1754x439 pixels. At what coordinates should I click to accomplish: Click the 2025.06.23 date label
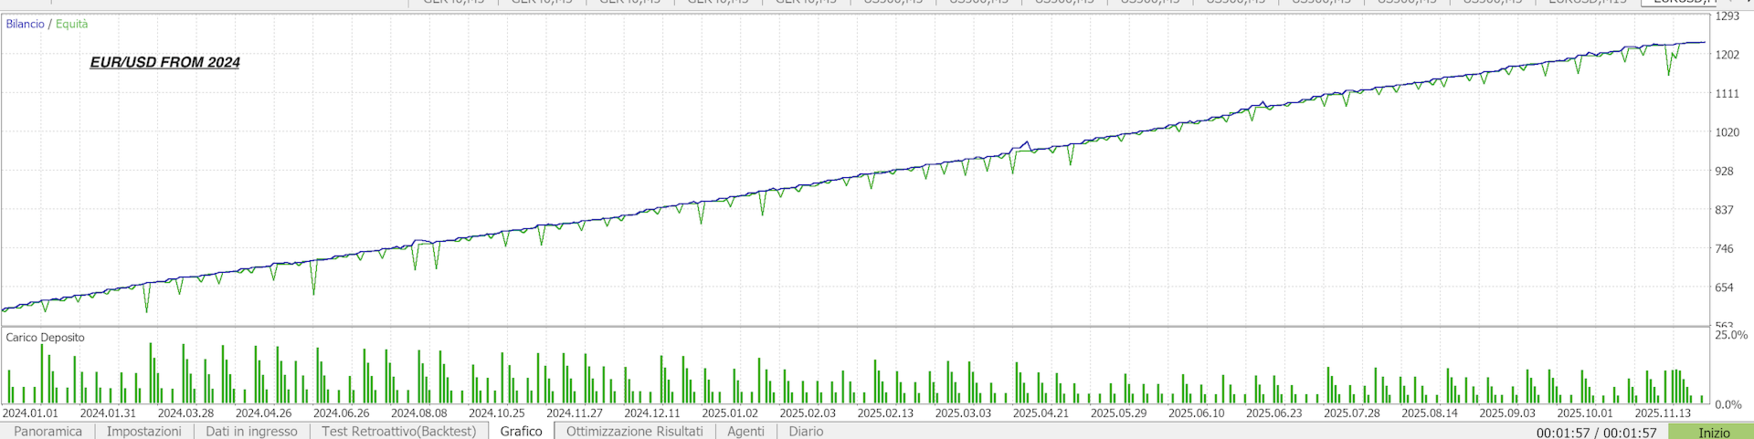pos(1273,413)
